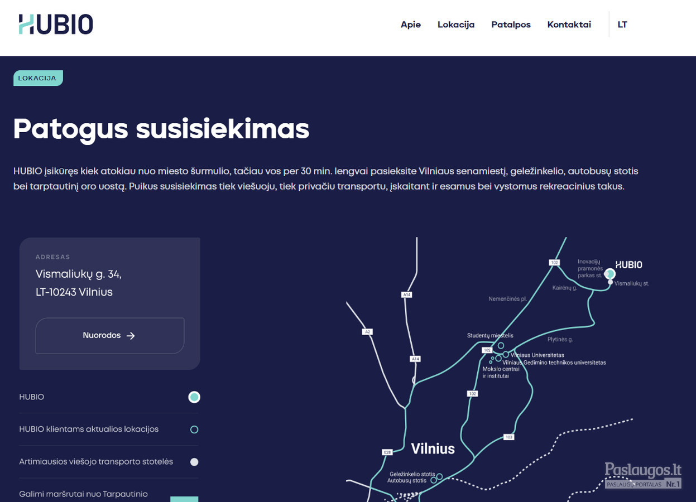This screenshot has width=696, height=502.
Task: Click the Vismaliukų st. stop marker
Action: [x=611, y=282]
